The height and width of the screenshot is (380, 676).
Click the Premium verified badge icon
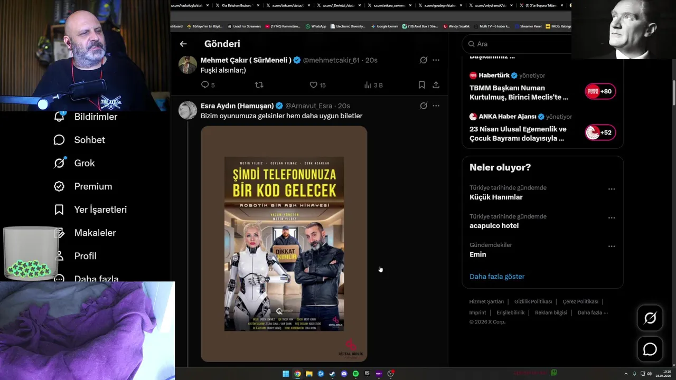(x=59, y=186)
